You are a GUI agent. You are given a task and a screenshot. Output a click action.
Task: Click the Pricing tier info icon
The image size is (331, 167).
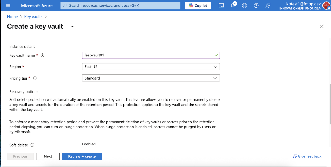35,78
